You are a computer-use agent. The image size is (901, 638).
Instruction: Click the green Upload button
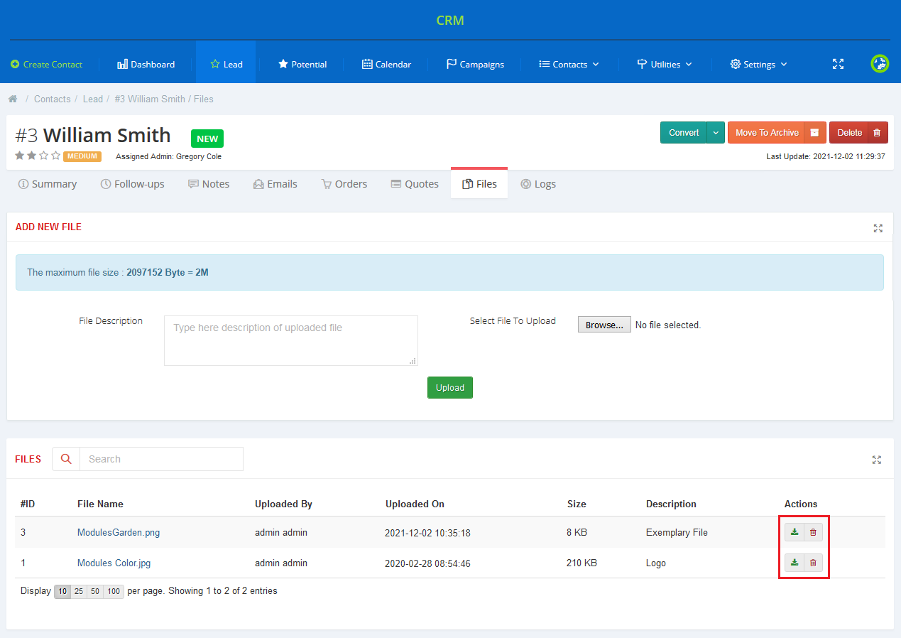click(450, 388)
